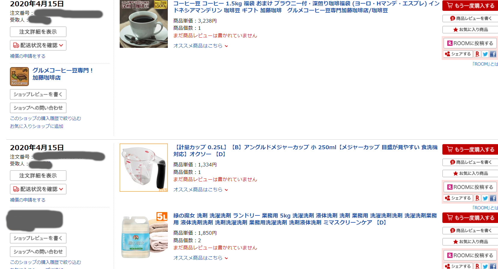Expand オススメ商品はこちら under the measuring cup

(201, 190)
